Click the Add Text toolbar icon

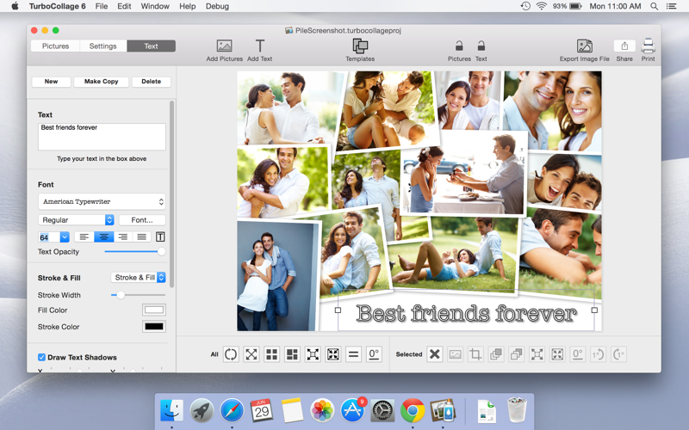coord(259,46)
